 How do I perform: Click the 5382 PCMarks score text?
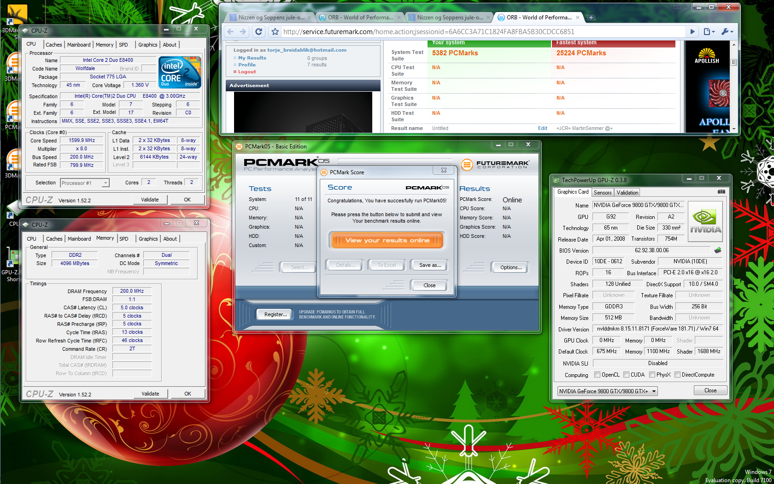pyautogui.click(x=455, y=53)
